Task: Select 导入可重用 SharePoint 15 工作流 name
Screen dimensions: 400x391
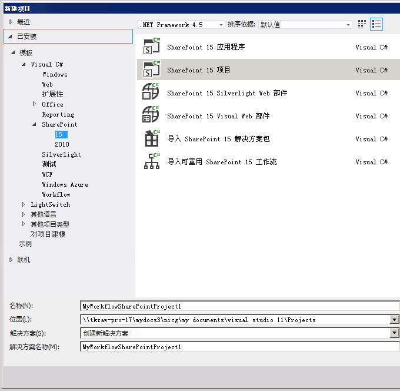Action: (x=222, y=162)
